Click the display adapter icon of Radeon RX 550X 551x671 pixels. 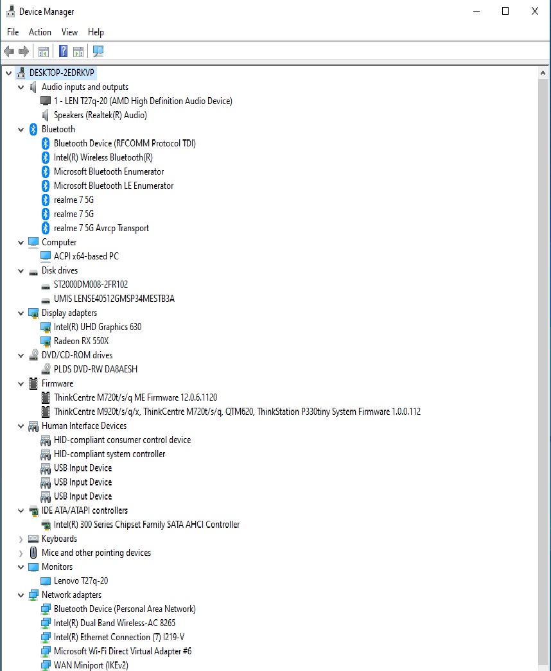(46, 341)
